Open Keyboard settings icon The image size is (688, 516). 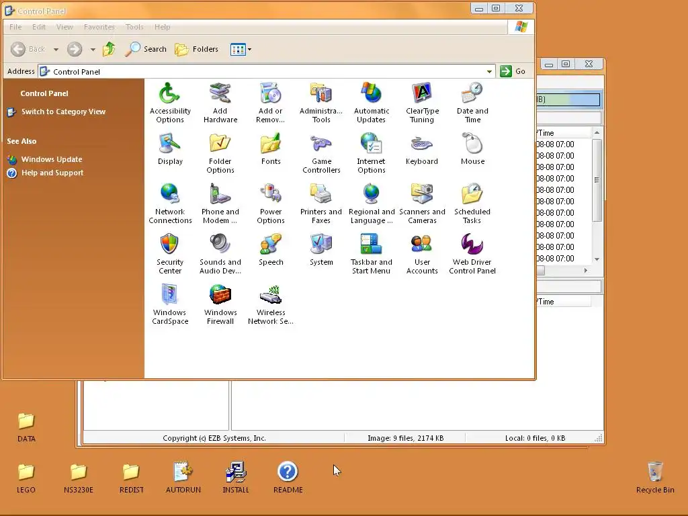[422, 149]
